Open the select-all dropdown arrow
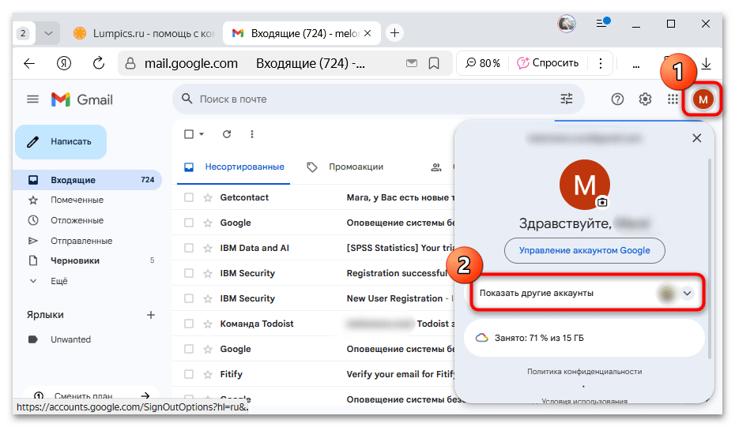The width and height of the screenshot is (735, 427). point(202,134)
